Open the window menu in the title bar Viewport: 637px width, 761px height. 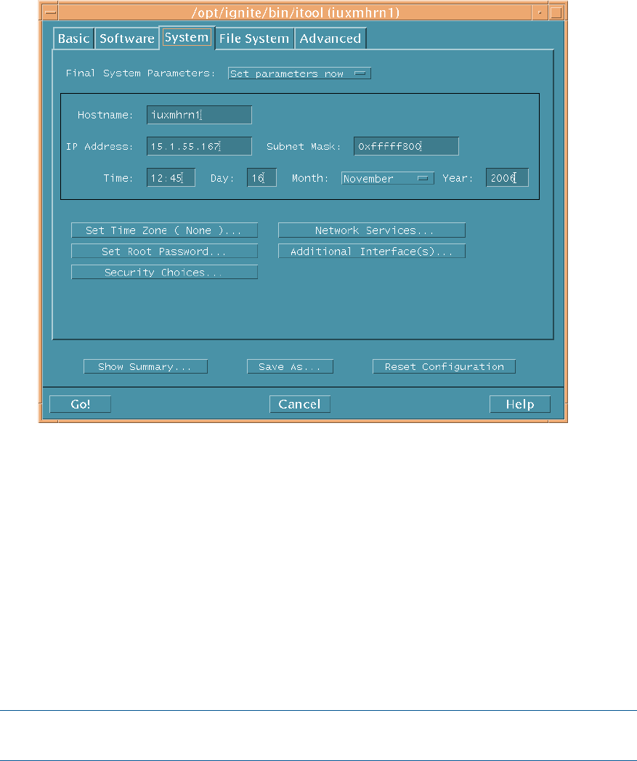(x=50, y=12)
